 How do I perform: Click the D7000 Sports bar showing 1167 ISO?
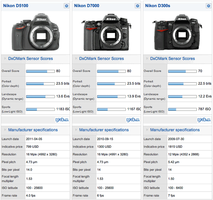click(x=112, y=109)
